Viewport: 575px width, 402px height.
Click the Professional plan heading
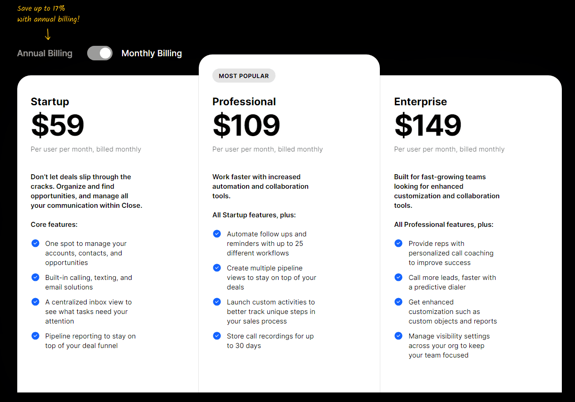(244, 102)
